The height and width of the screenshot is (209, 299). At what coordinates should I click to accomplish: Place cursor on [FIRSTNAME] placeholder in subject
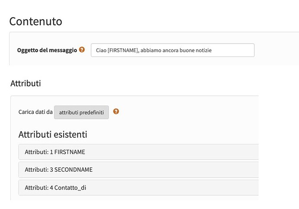click(123, 50)
